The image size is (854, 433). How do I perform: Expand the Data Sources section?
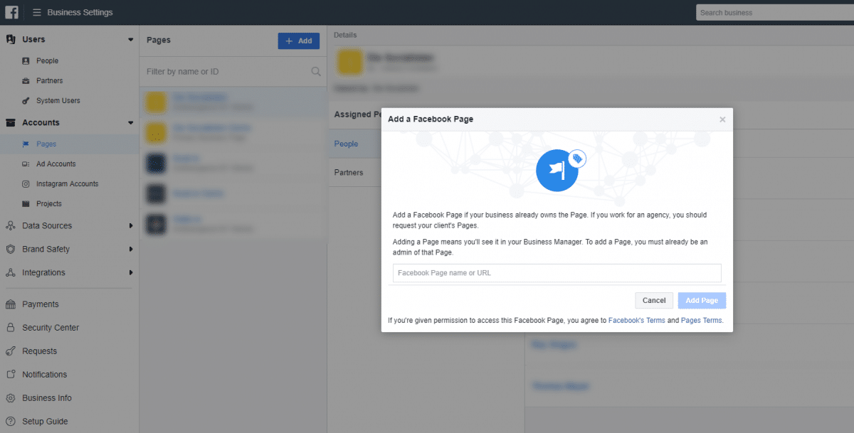click(x=130, y=226)
